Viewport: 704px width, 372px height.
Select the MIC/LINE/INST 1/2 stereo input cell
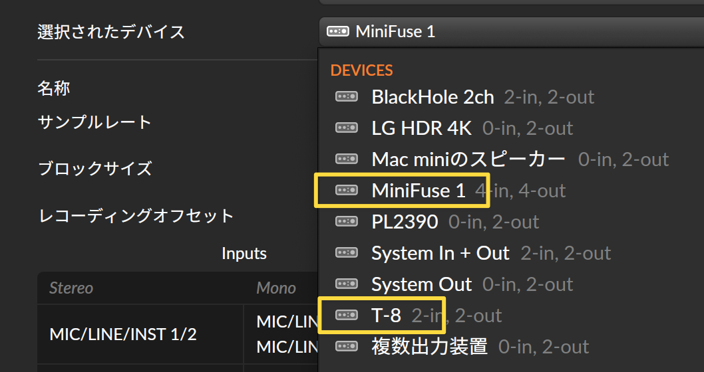140,334
